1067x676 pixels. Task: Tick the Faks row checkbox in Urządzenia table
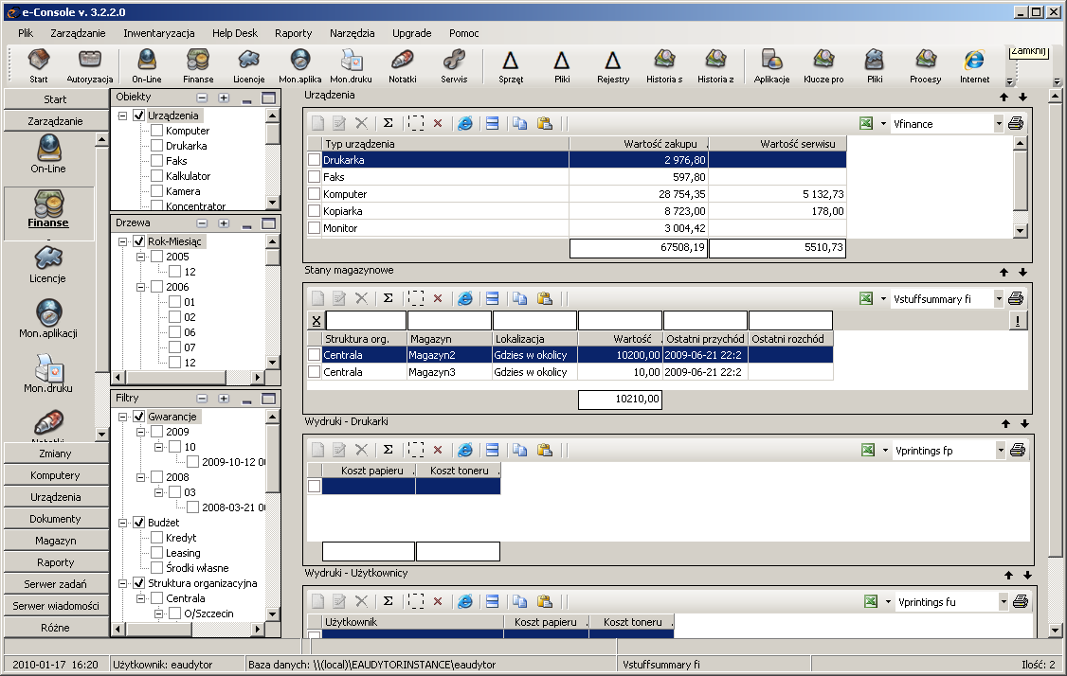(x=314, y=177)
